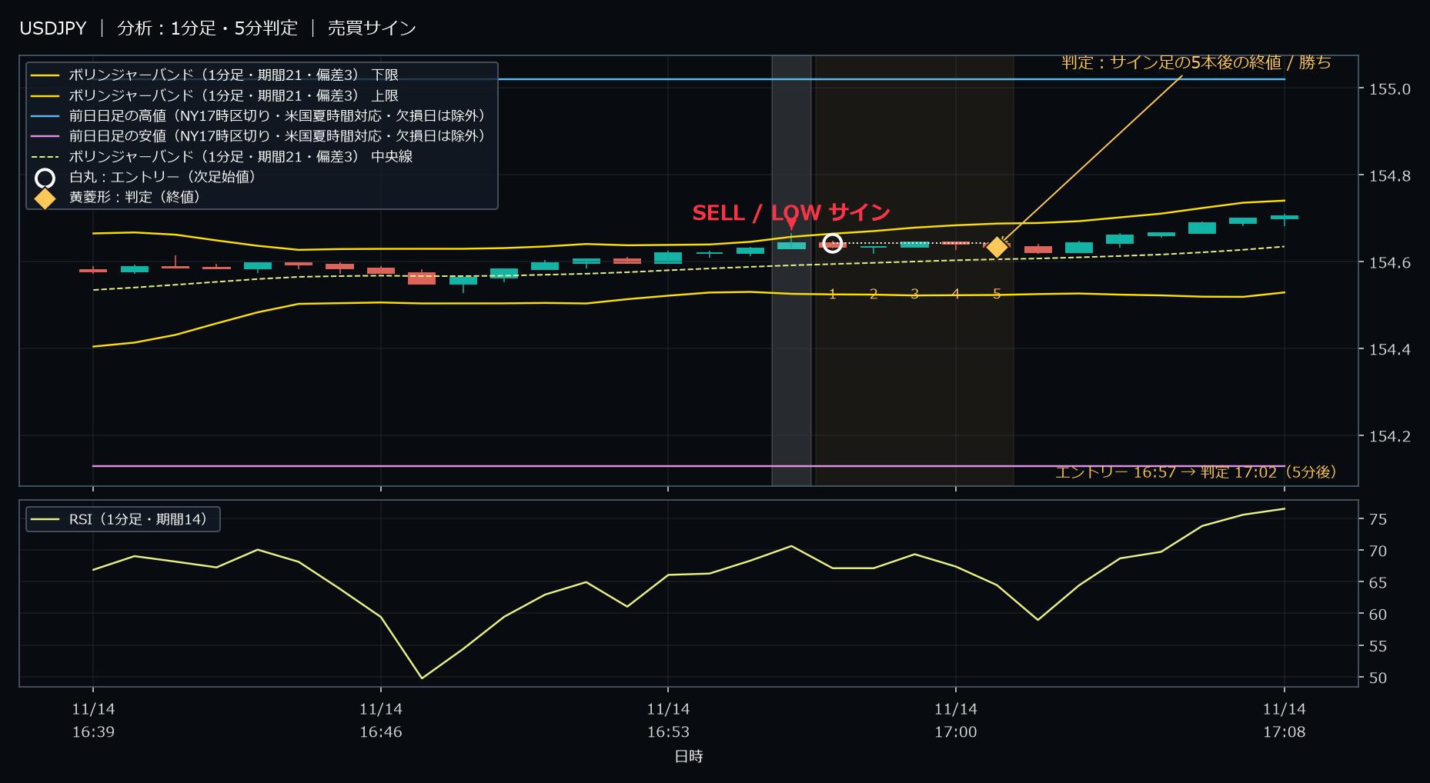Click the RSI axis label 50
The width and height of the screenshot is (1430, 783).
pos(1378,678)
